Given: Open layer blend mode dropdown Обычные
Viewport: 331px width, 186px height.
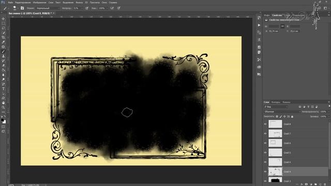Looking at the screenshot, I should click(282, 112).
